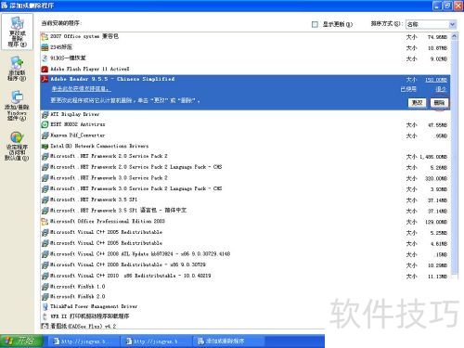
Task: Select Microsoft .NET Framework 3.5 SP1 without 语言包
Action: tap(245, 200)
